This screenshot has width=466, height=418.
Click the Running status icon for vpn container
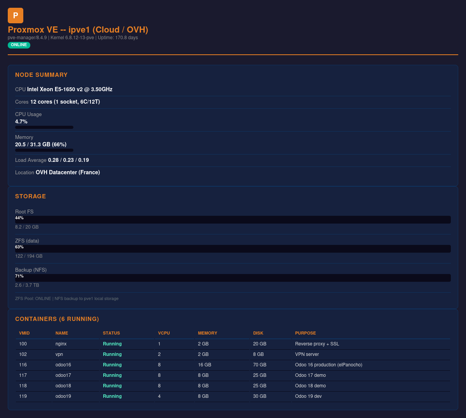coord(112,354)
